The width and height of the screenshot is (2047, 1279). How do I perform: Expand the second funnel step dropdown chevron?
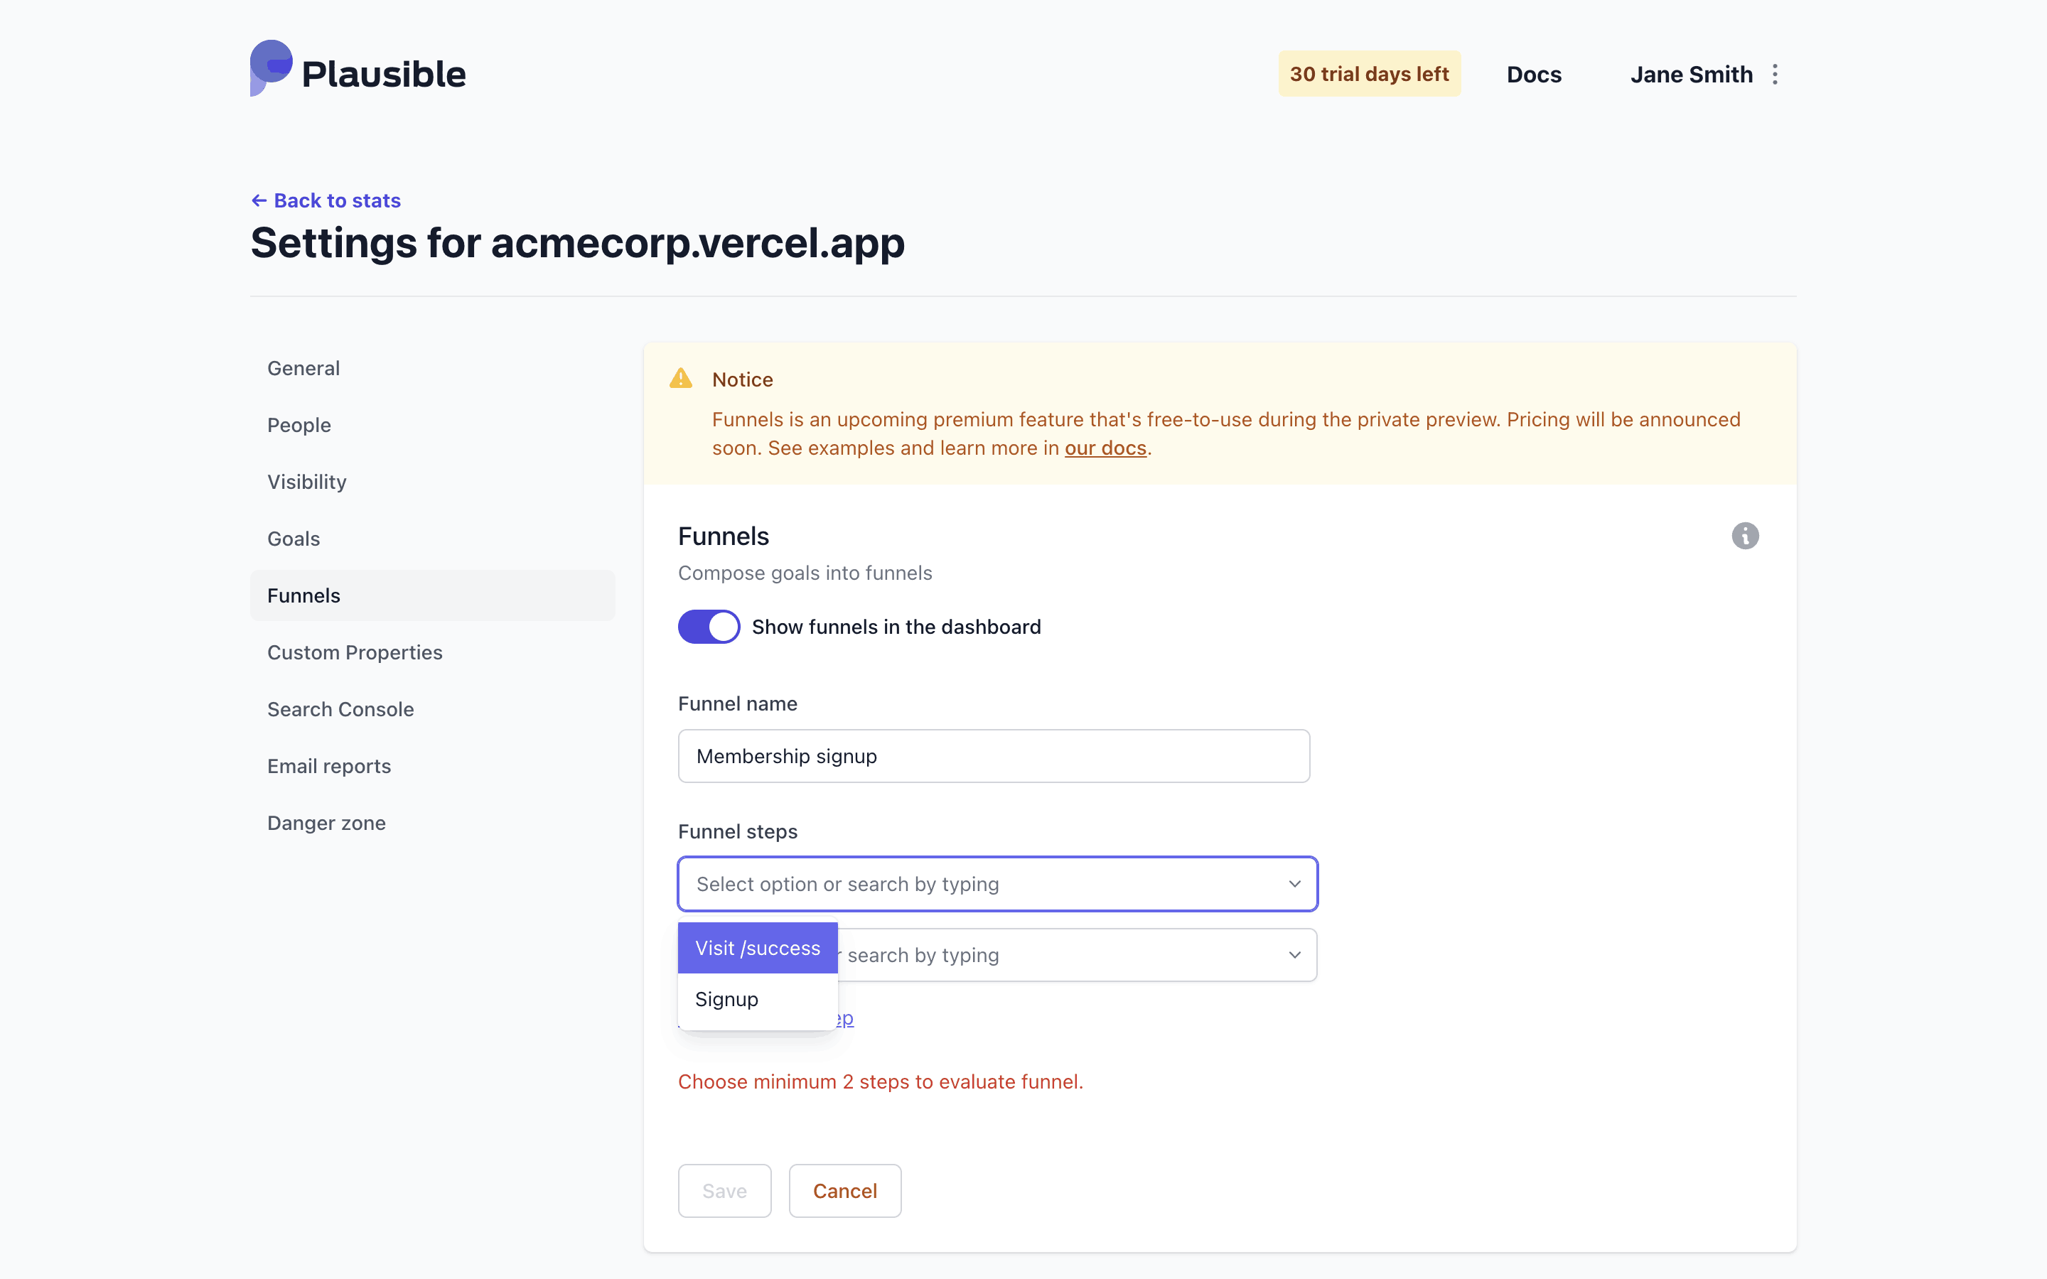tap(1294, 955)
